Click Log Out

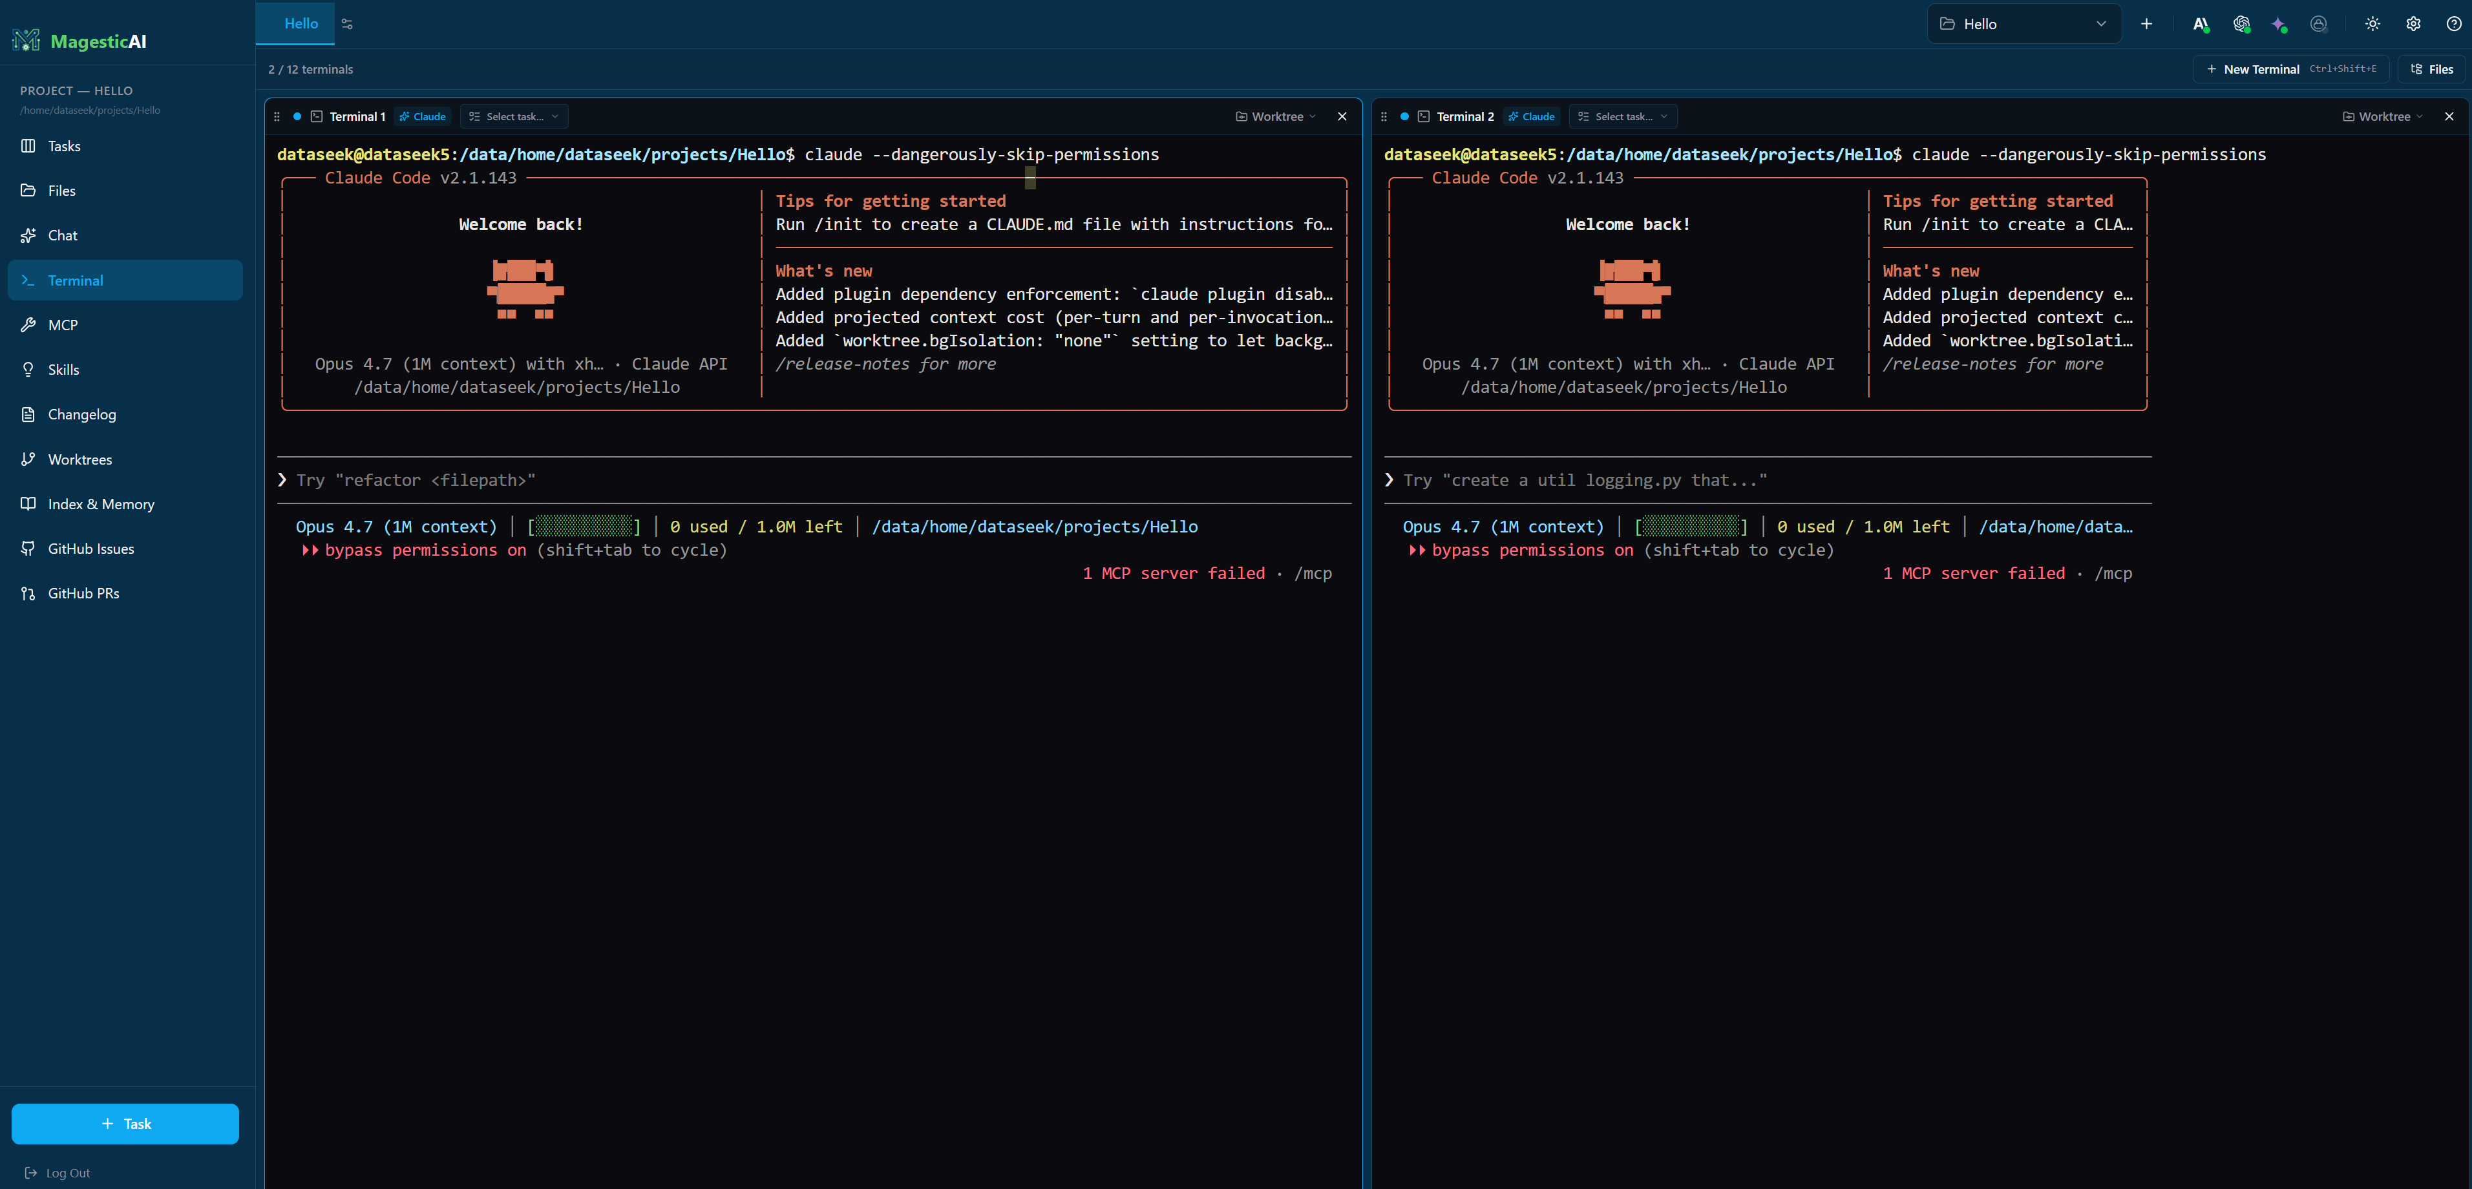coord(58,1173)
